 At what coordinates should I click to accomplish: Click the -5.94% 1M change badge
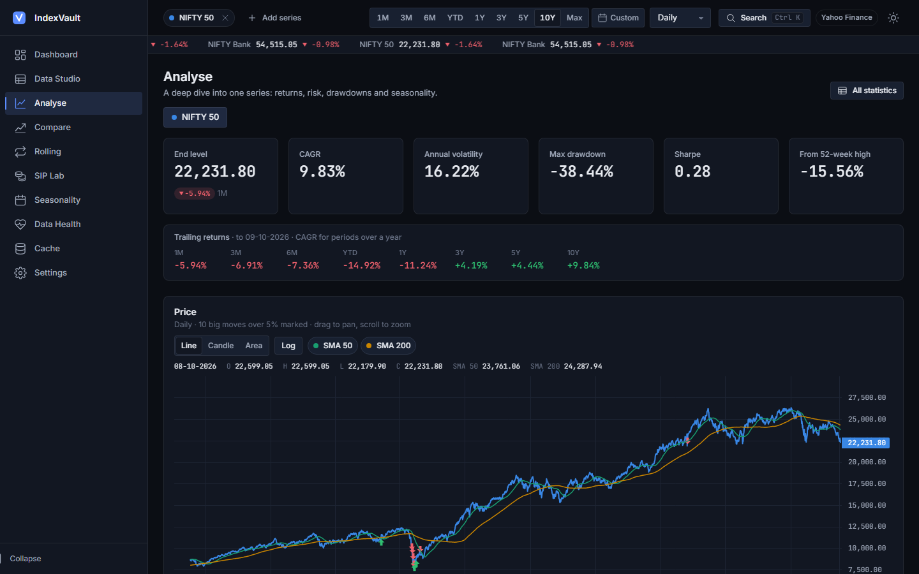point(195,193)
